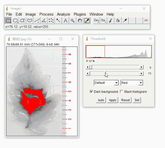Viewport: 165px width, 148px height.
Task: Select the Rectangle selection tool
Action: (8, 21)
